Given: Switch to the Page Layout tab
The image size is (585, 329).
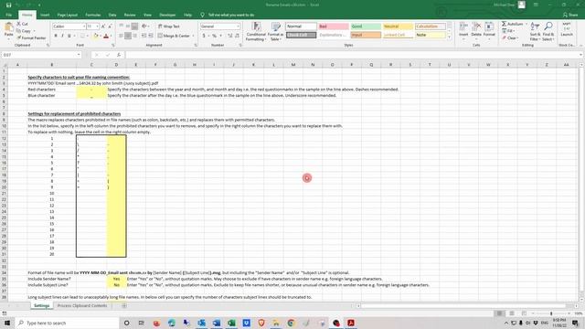Looking at the screenshot, I should [x=67, y=15].
